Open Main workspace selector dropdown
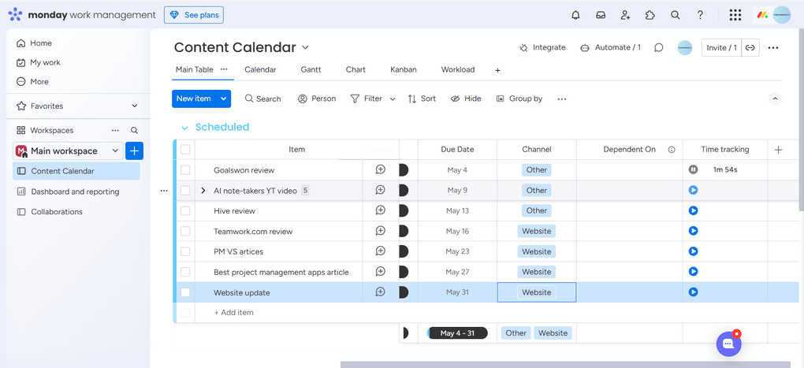Screen dimensions: 804x368 click(x=115, y=151)
